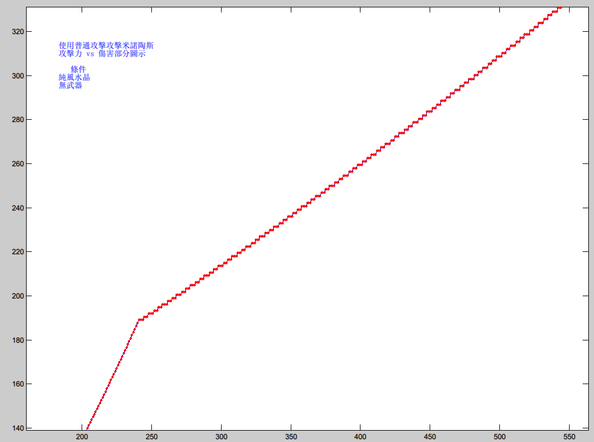
Task: Click the annotation line '使用普通攻擊攻擊米諾陶斯'
Action: click(x=106, y=45)
